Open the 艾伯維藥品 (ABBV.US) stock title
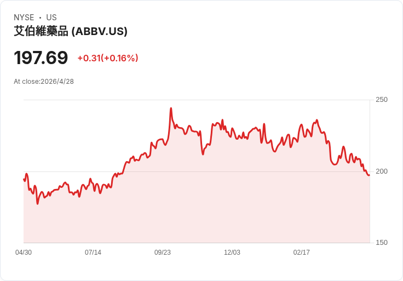The width and height of the screenshot is (403, 281). click(71, 31)
